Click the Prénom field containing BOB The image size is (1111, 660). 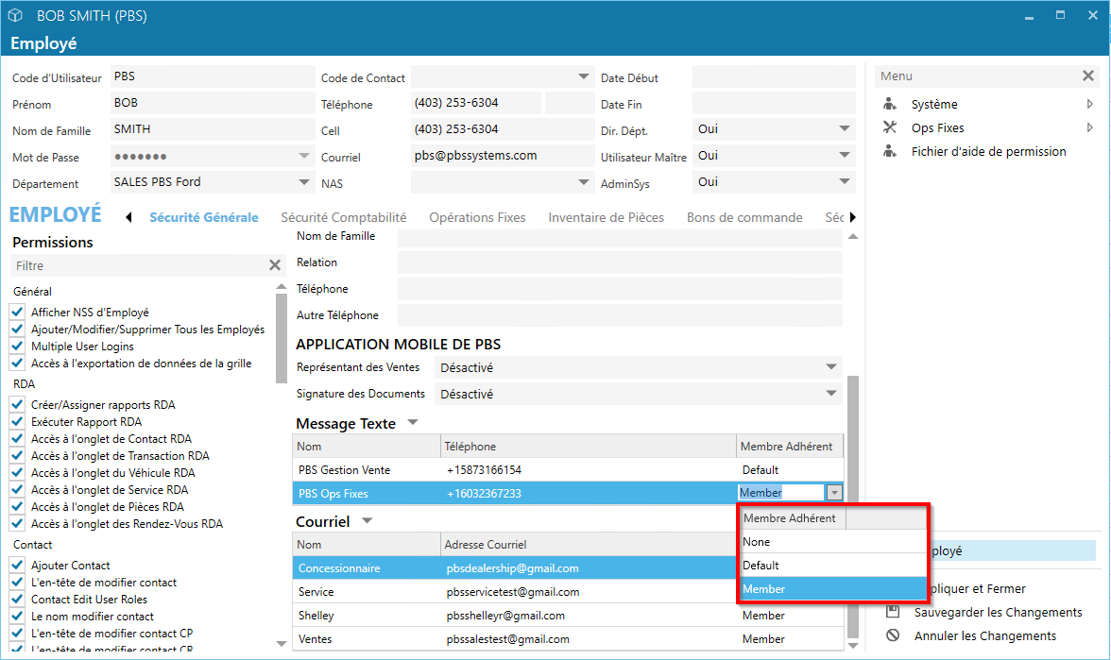pos(213,103)
